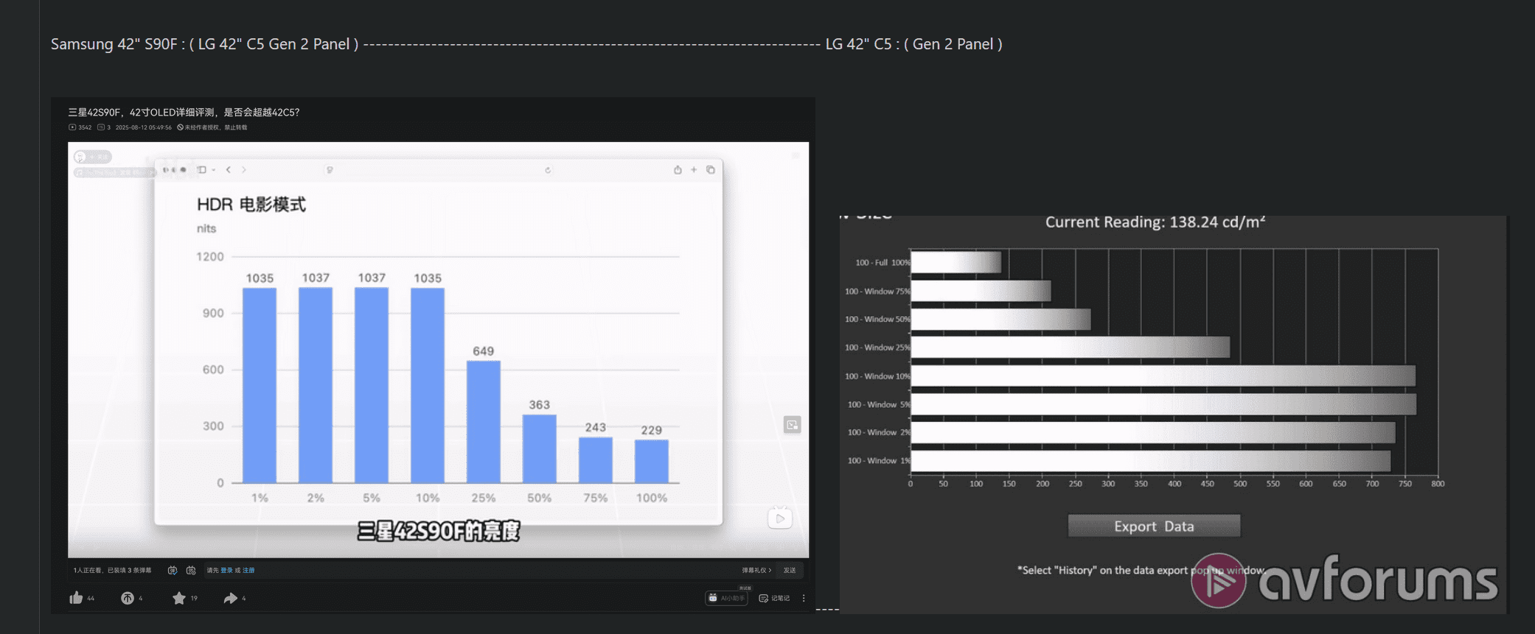The height and width of the screenshot is (634, 1535).
Task: Click the browser share icon
Action: point(678,169)
